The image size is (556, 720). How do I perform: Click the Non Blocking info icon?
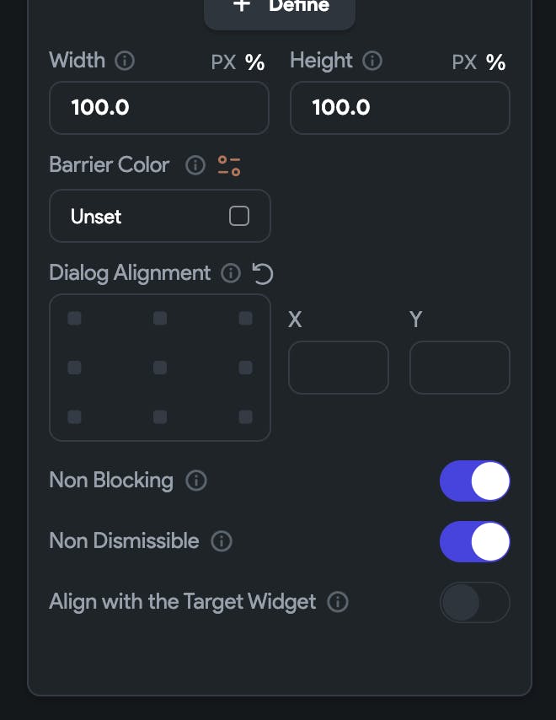pyautogui.click(x=196, y=481)
